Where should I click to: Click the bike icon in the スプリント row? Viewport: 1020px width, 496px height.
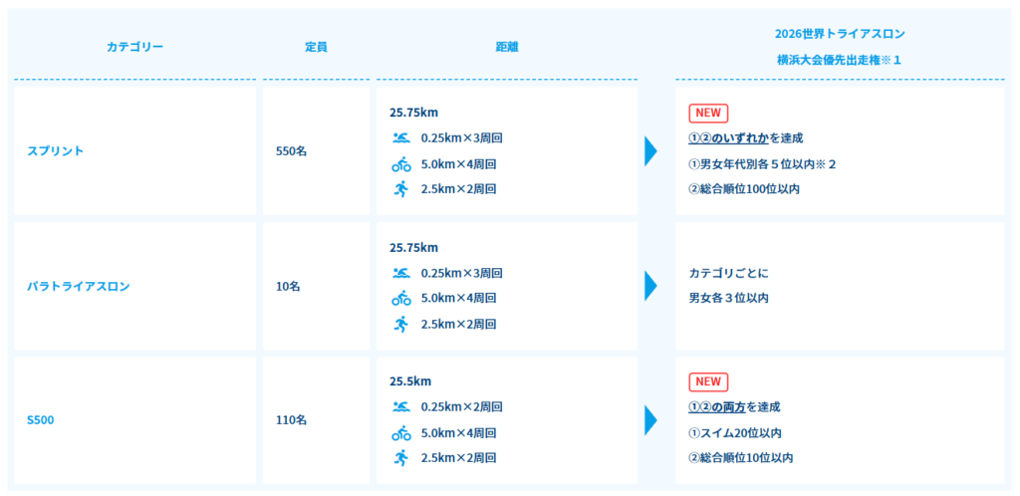400,163
